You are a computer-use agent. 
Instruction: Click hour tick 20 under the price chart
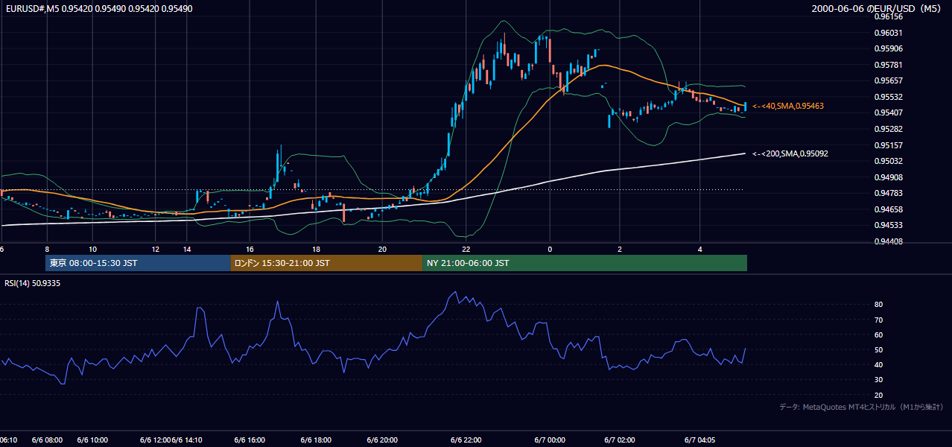coord(382,249)
